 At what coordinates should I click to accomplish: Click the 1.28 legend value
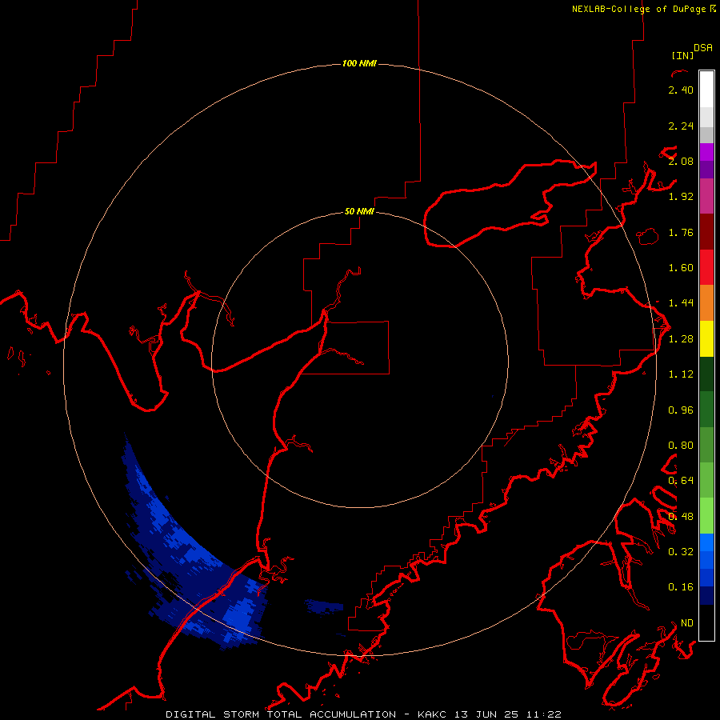681,339
